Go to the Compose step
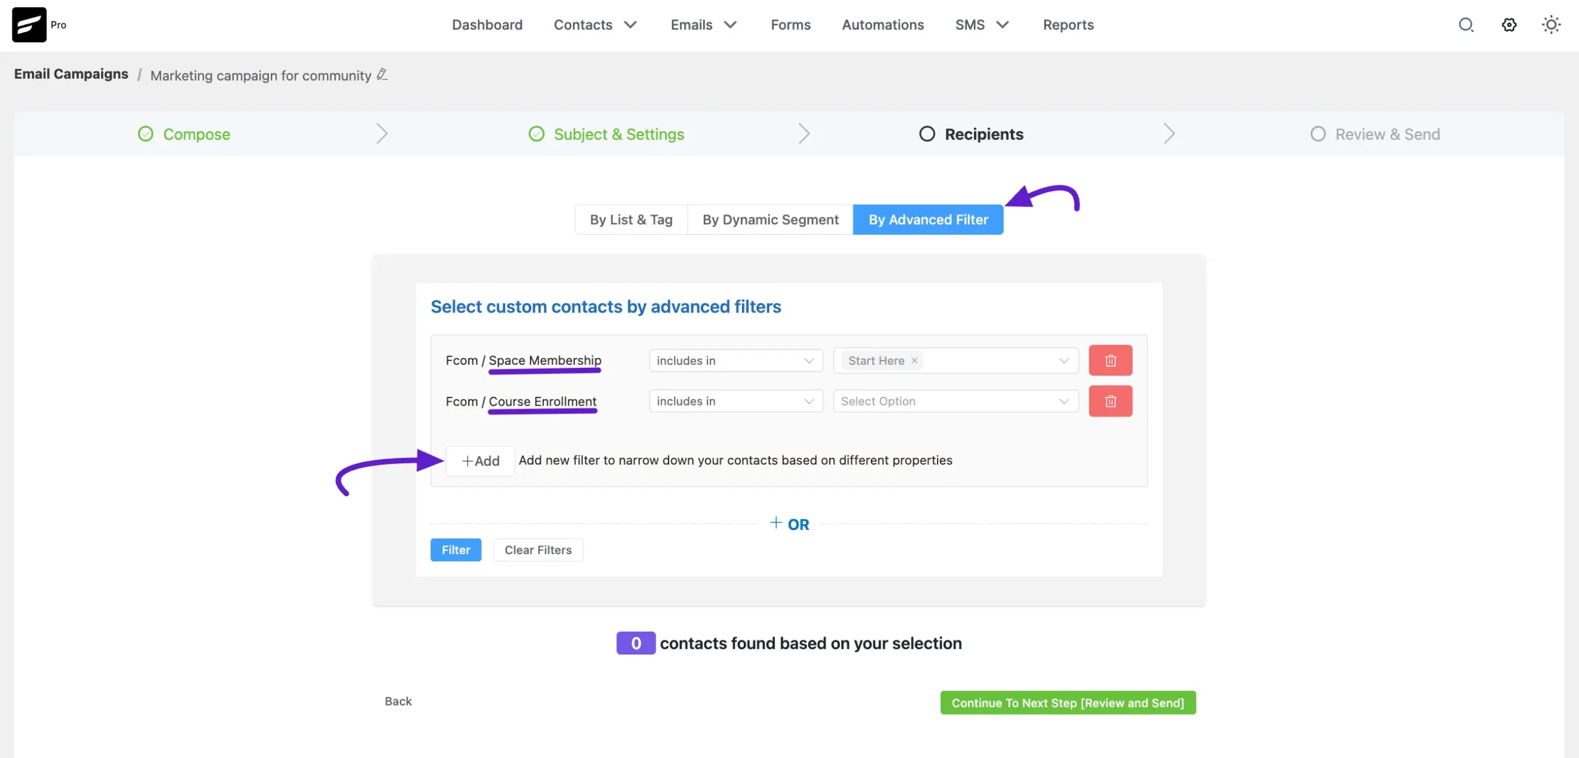Image resolution: width=1579 pixels, height=758 pixels. tap(196, 134)
